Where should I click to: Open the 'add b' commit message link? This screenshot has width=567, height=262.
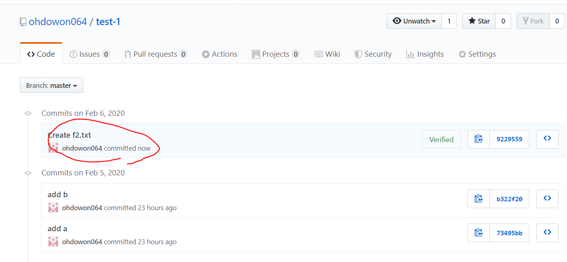57,194
